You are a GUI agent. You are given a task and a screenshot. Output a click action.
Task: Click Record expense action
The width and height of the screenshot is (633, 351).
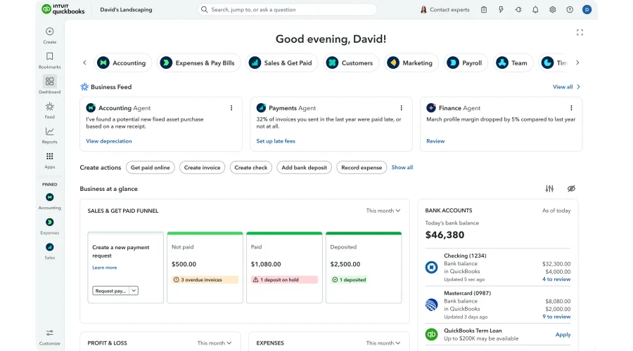tap(362, 168)
